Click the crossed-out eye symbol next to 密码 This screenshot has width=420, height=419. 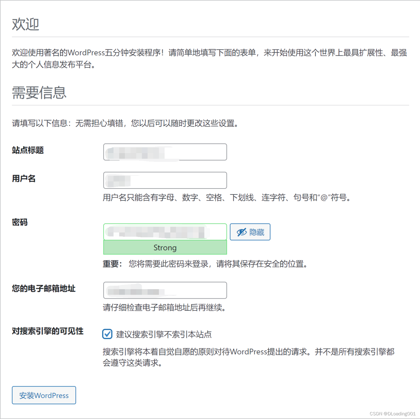pyautogui.click(x=241, y=232)
